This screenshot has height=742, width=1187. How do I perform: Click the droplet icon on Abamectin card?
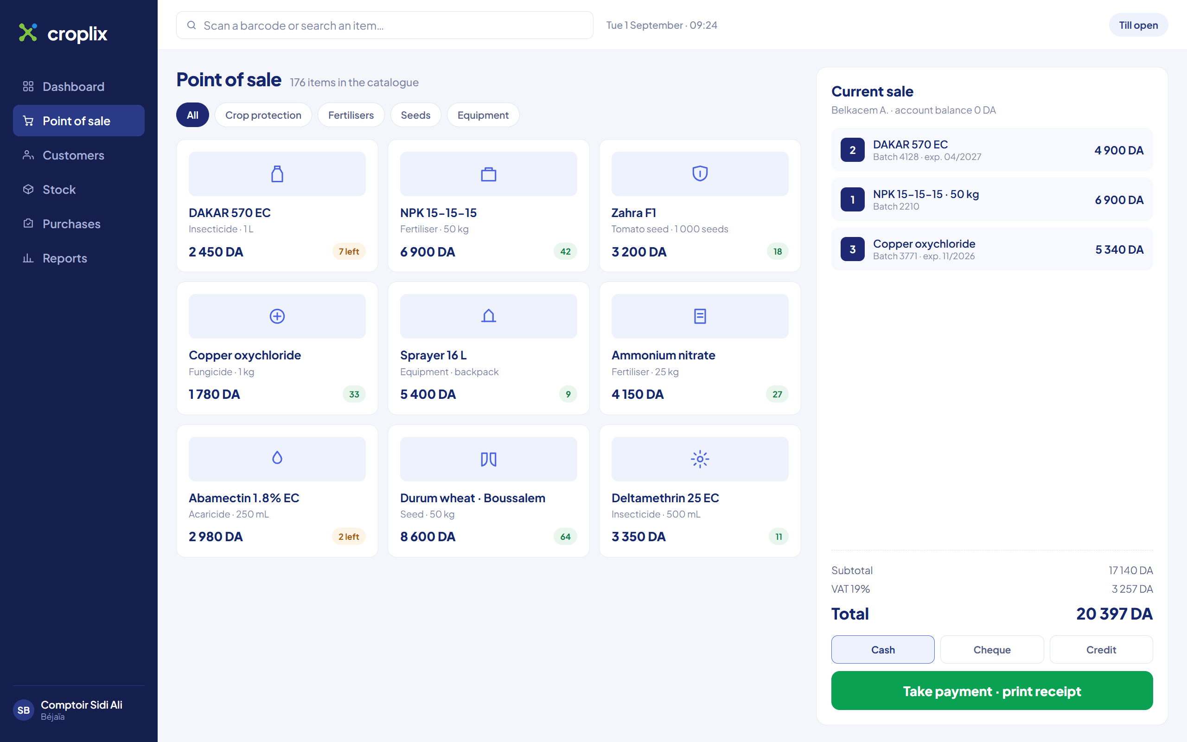[277, 458]
